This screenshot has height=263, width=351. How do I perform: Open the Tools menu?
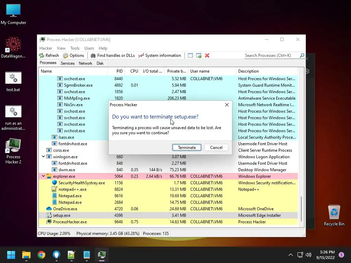[x=75, y=48]
